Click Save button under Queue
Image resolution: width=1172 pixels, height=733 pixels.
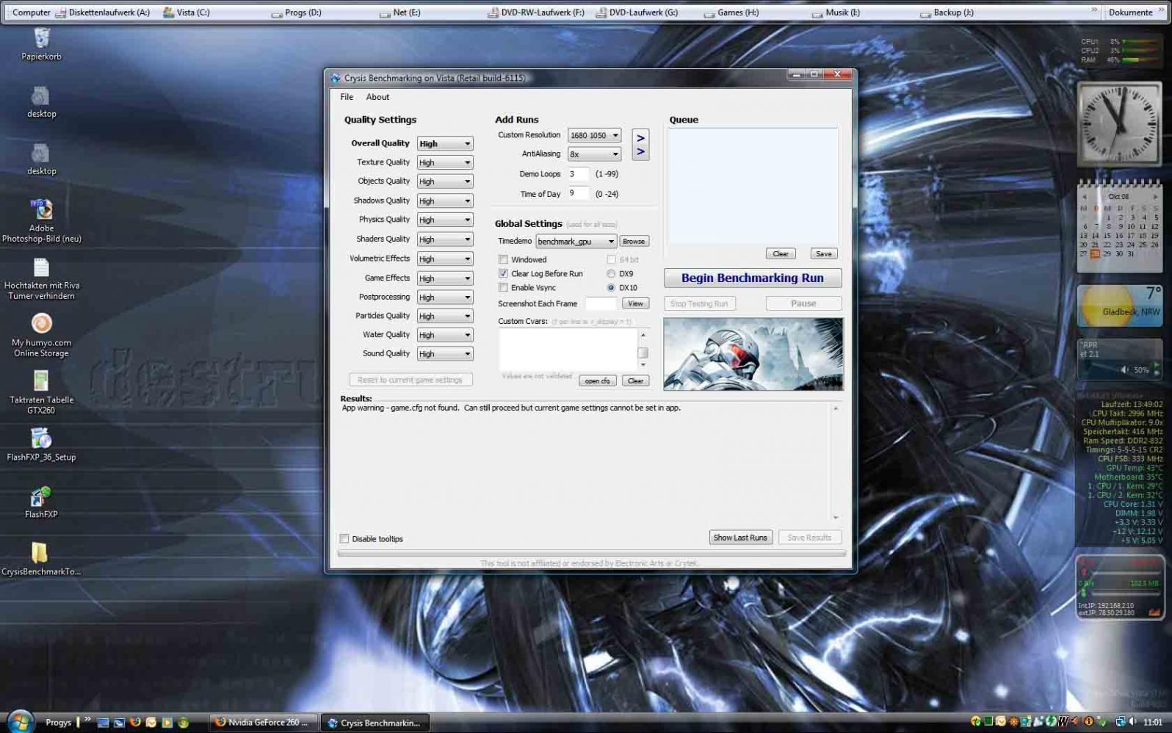tap(824, 253)
